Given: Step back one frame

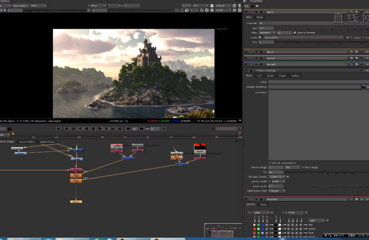Looking at the screenshot, I should point(86,129).
